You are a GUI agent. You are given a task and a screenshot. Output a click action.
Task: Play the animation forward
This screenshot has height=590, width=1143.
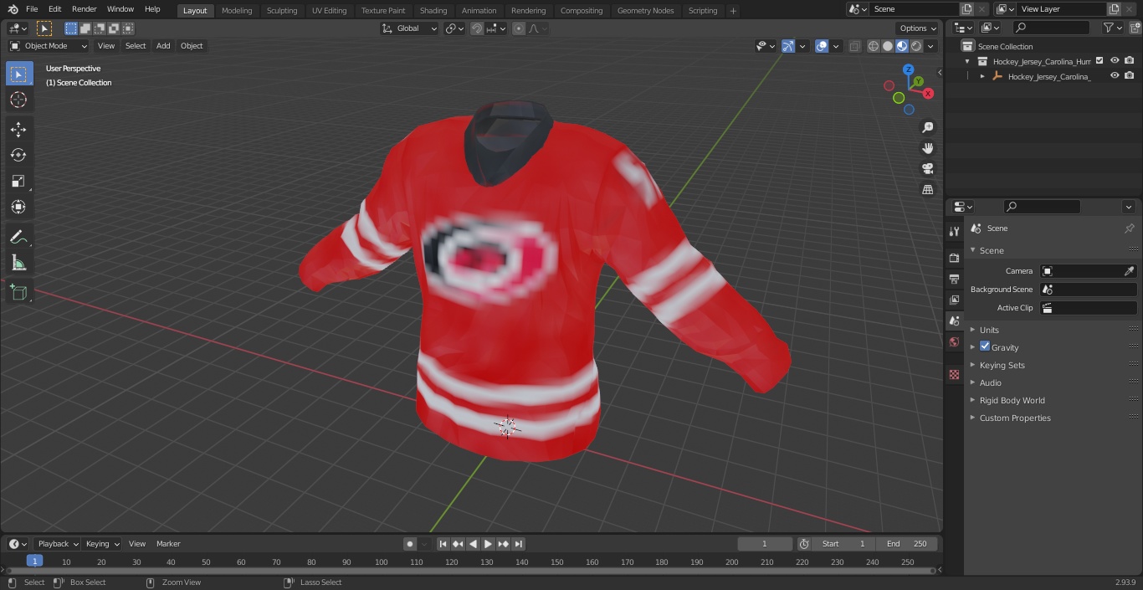[x=489, y=544]
